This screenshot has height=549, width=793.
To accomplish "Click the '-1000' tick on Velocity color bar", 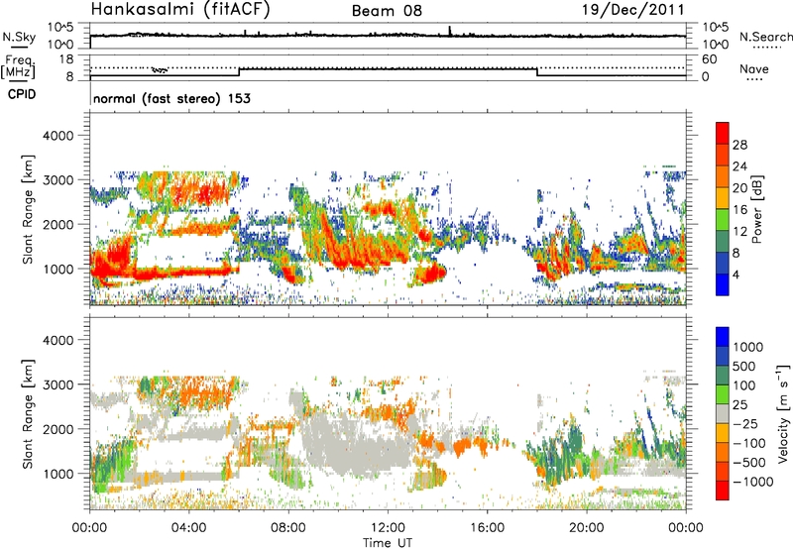I will (x=752, y=482).
